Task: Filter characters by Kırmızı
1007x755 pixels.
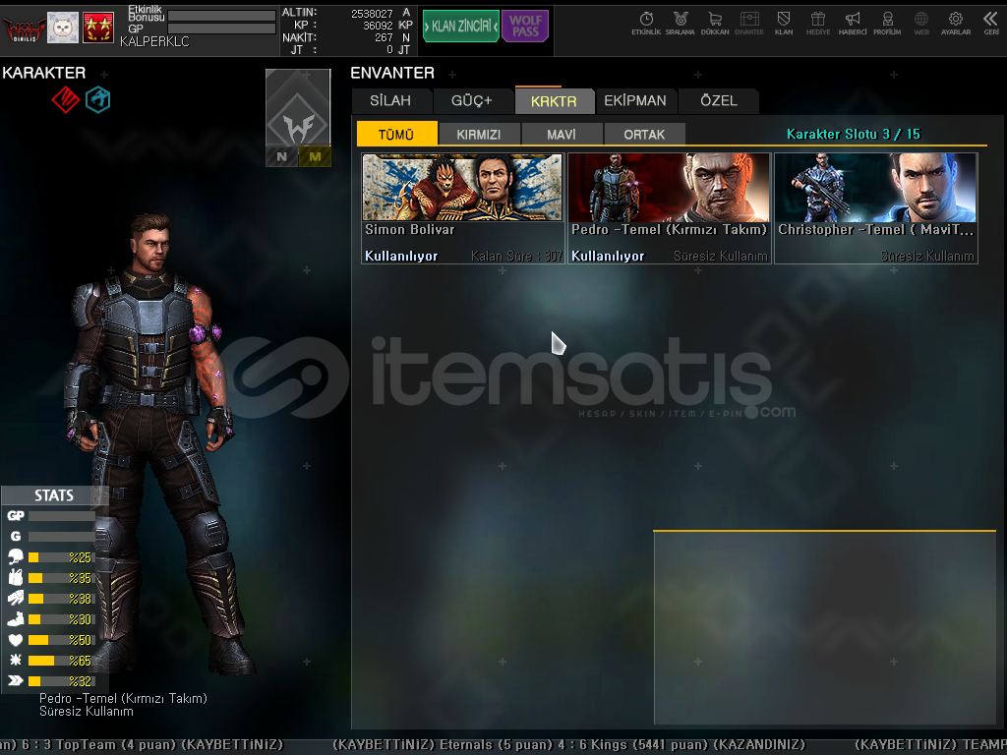Action: tap(479, 134)
